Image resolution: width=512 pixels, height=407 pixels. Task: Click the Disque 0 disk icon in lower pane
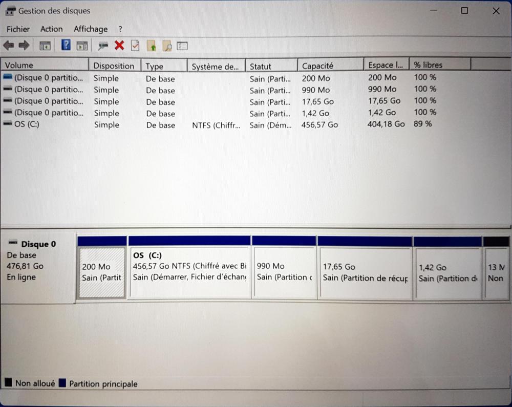[13, 243]
